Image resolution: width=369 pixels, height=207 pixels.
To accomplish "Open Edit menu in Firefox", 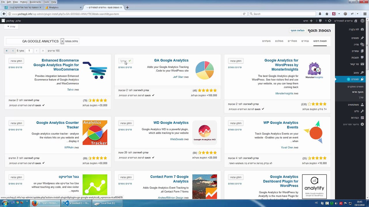I will pyautogui.click(x=9, y=2).
